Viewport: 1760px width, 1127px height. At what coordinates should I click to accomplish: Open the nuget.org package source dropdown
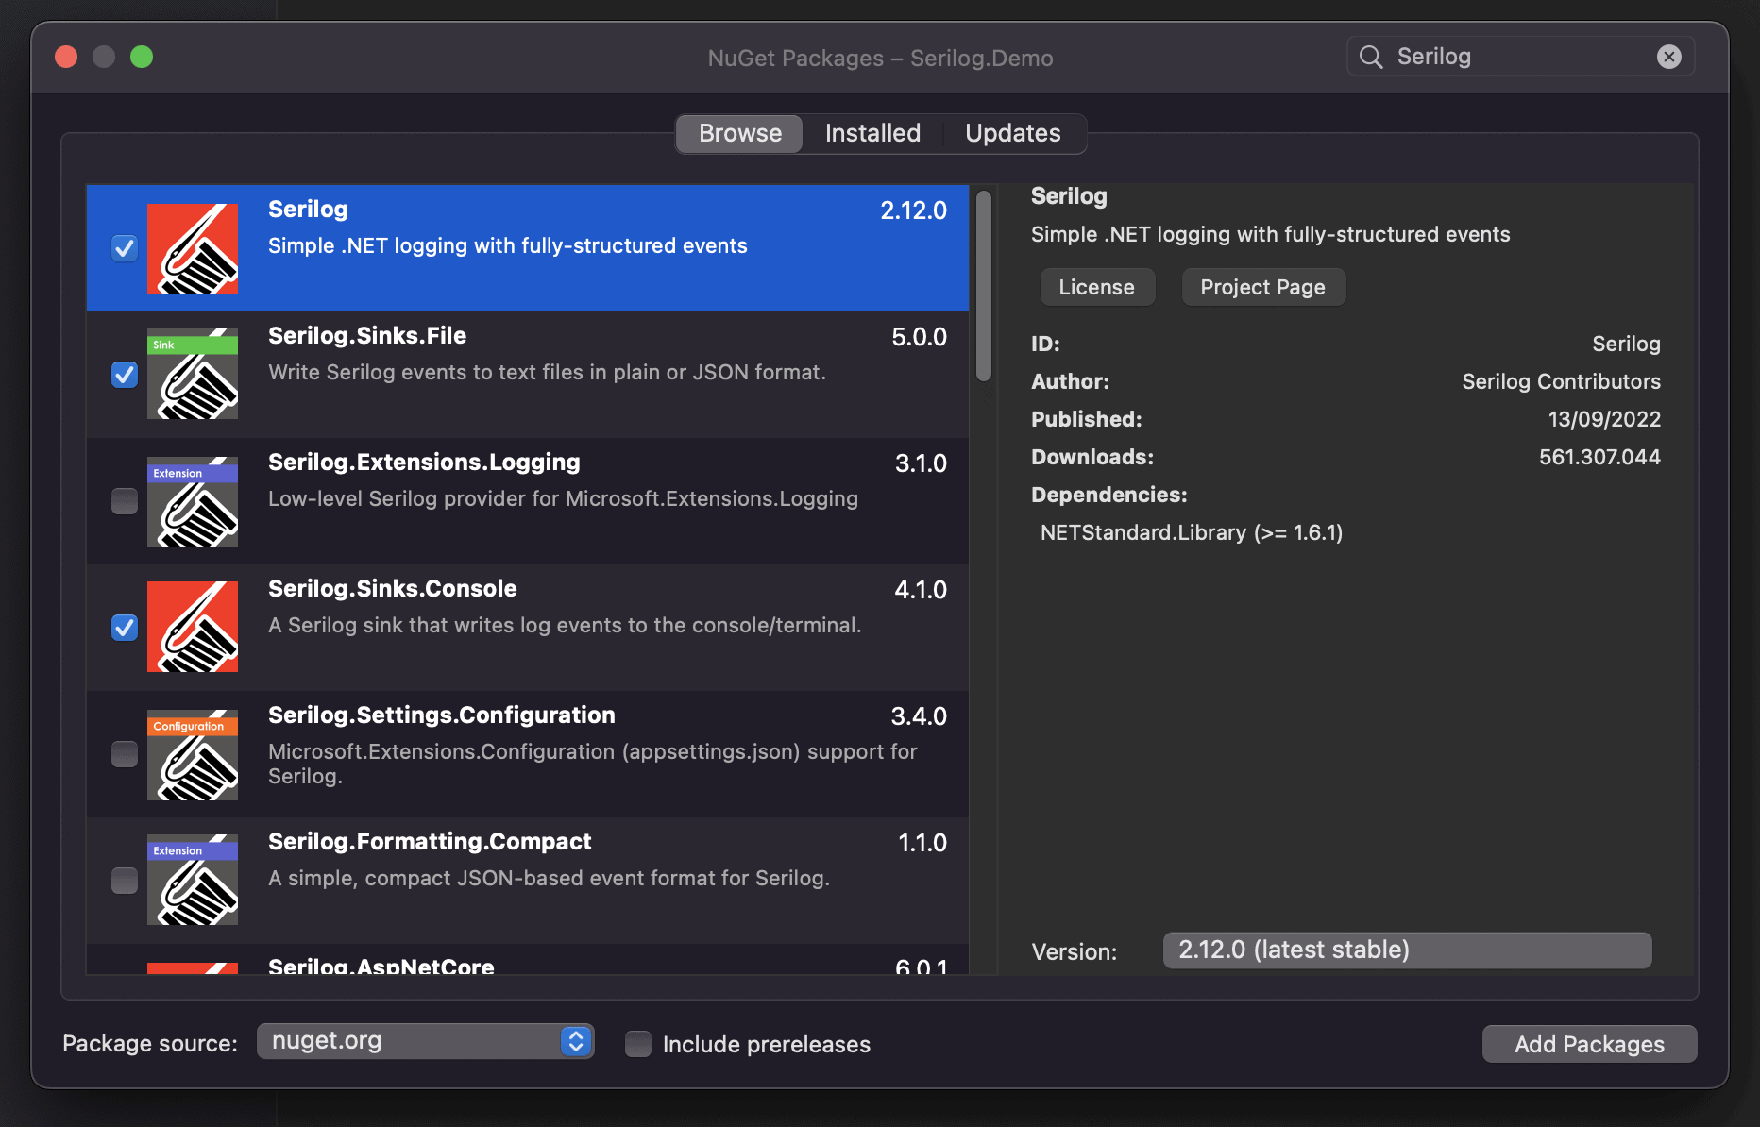[425, 1041]
